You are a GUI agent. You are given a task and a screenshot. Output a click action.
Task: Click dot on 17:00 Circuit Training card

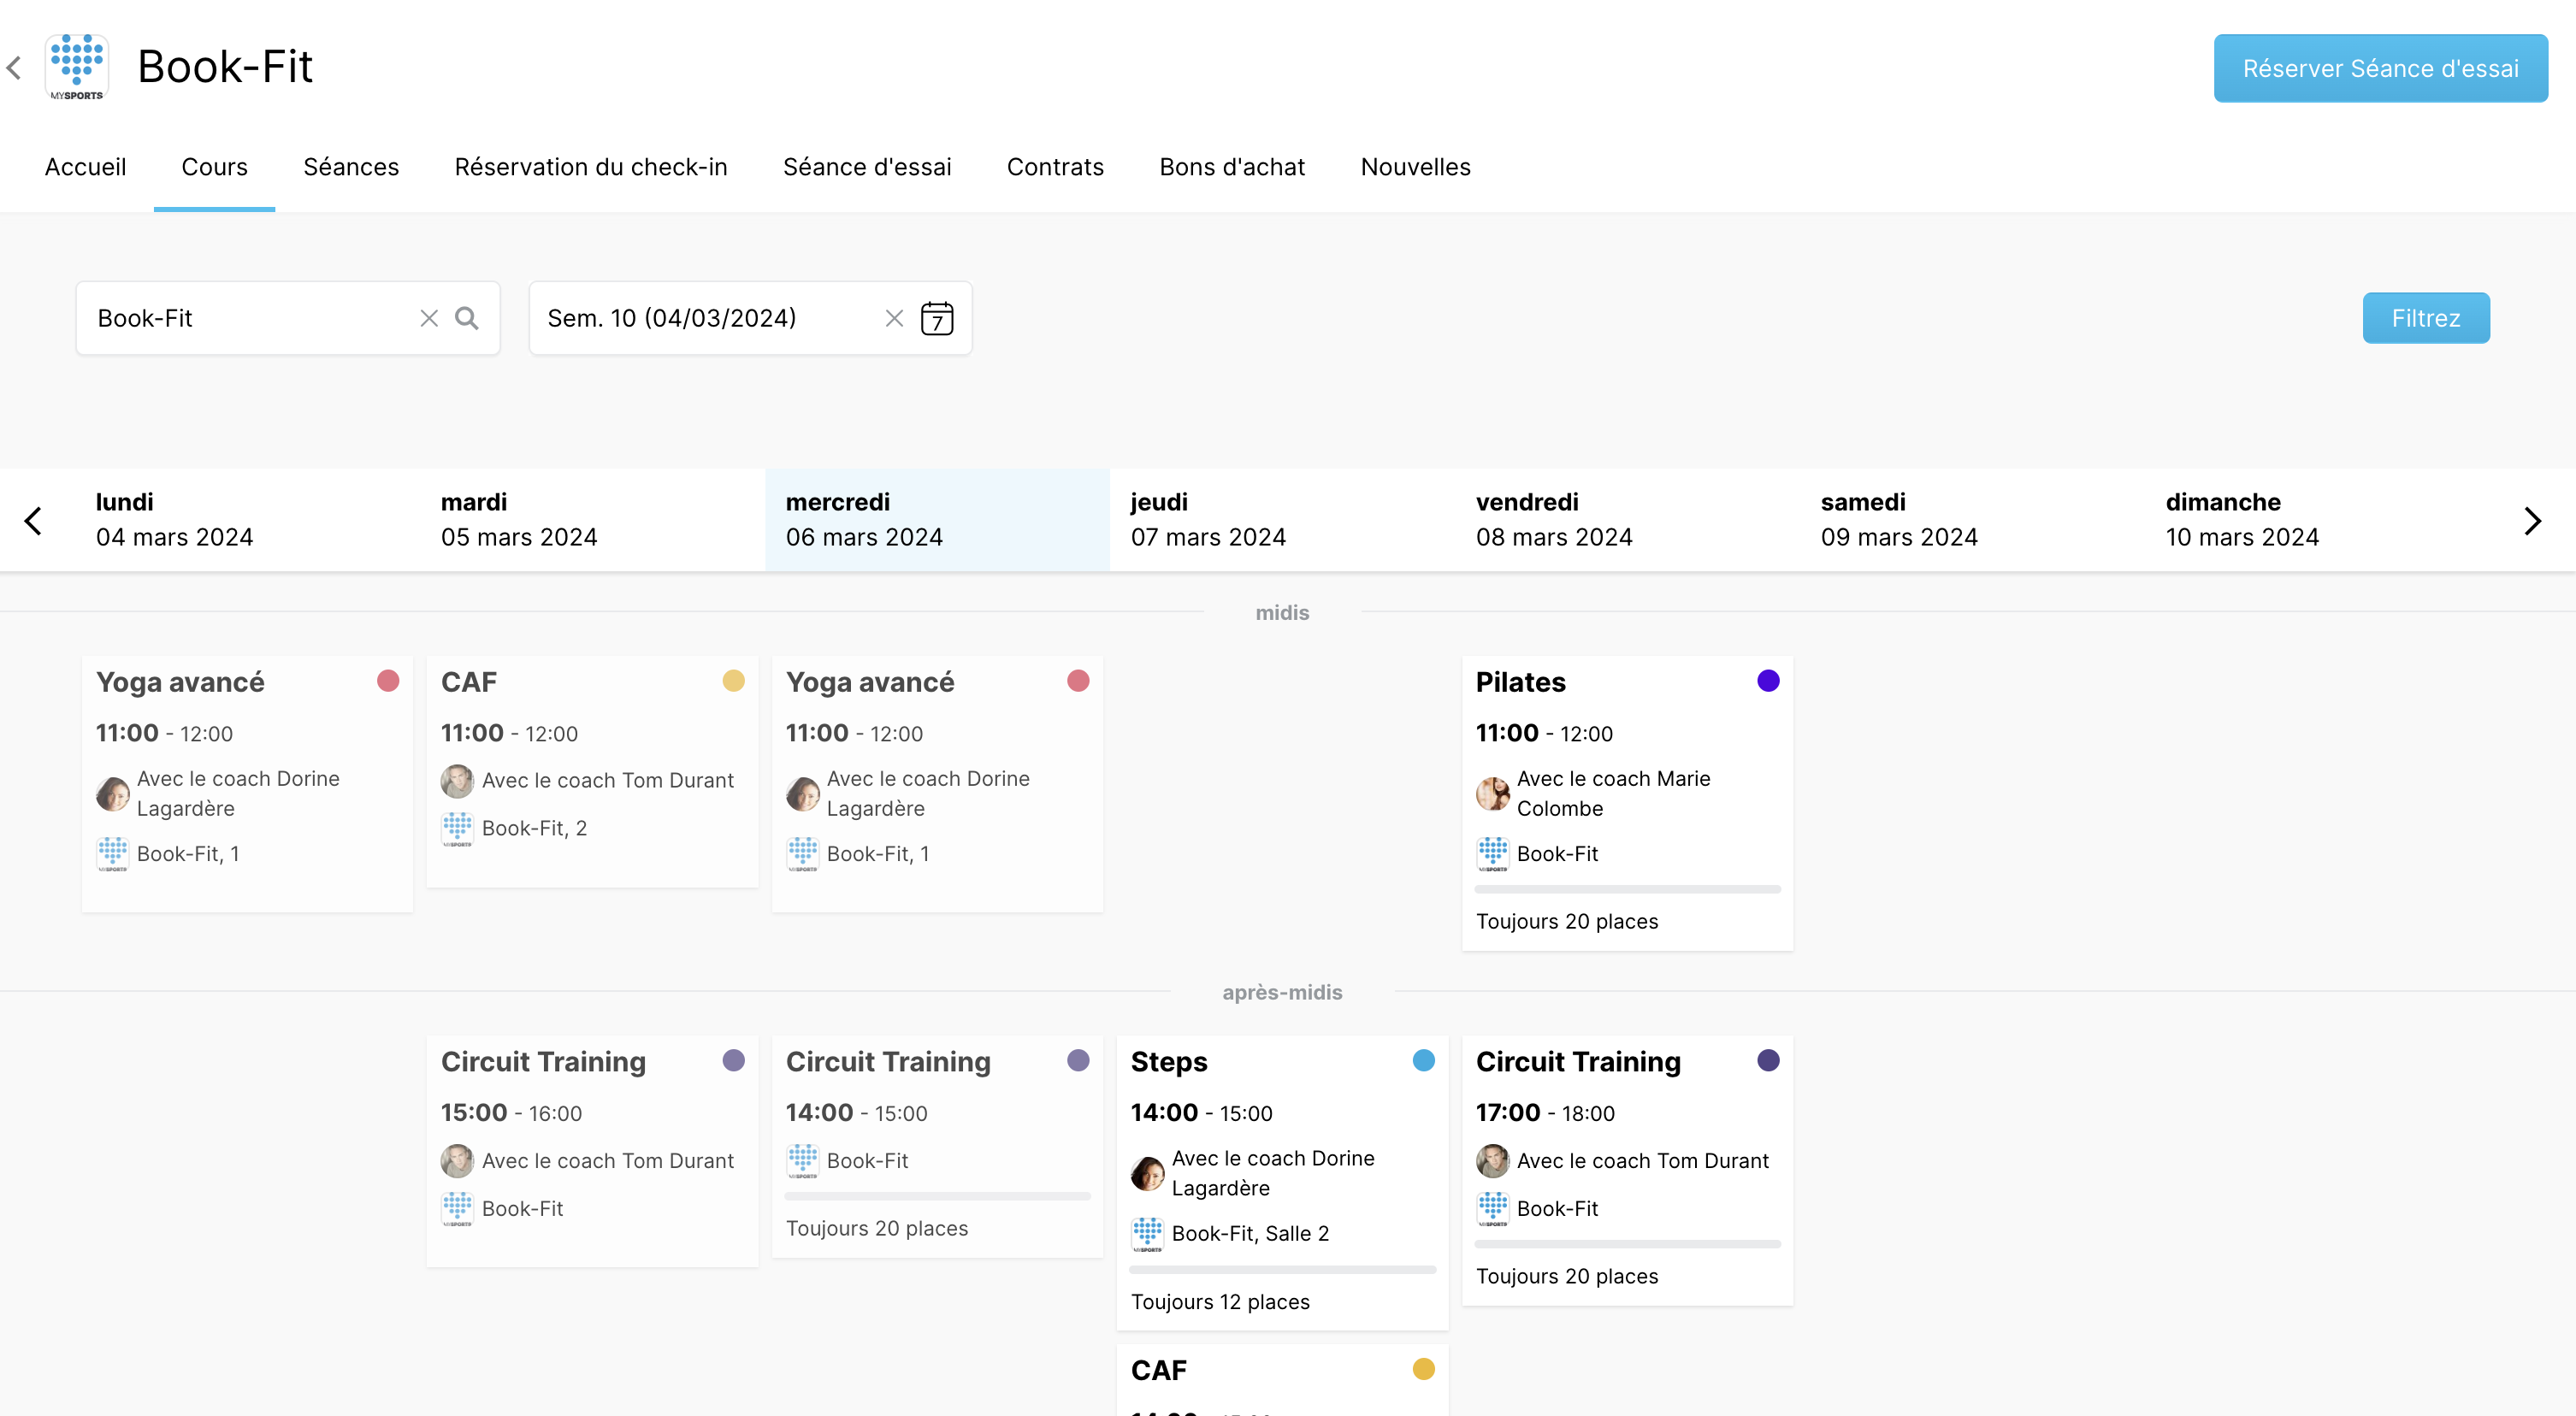[x=1768, y=1061]
